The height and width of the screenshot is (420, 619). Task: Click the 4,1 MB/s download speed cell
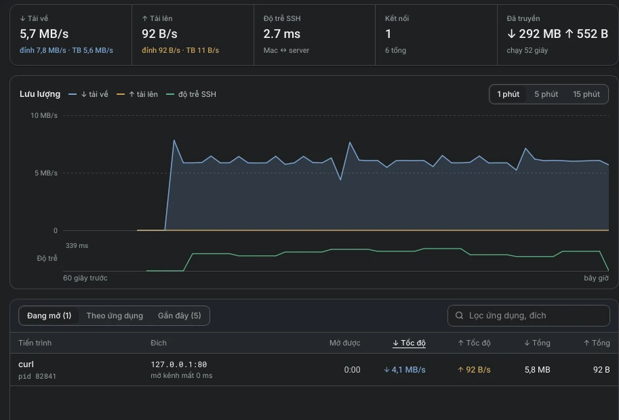[405, 370]
